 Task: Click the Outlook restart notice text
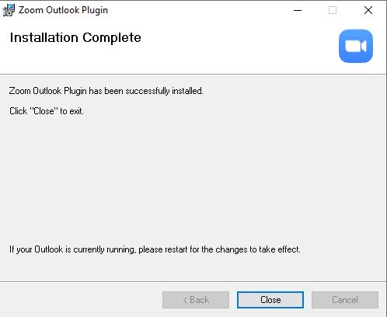(155, 249)
